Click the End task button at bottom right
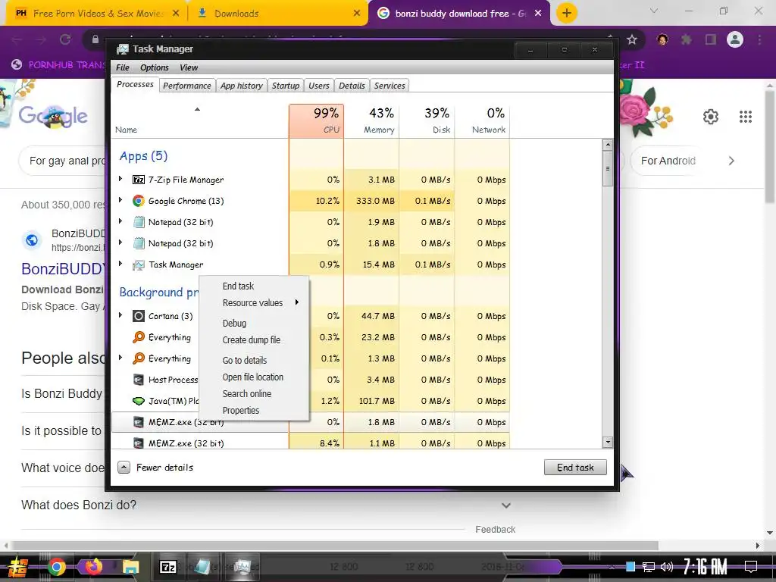Viewport: 776px width, 582px height. (575, 467)
